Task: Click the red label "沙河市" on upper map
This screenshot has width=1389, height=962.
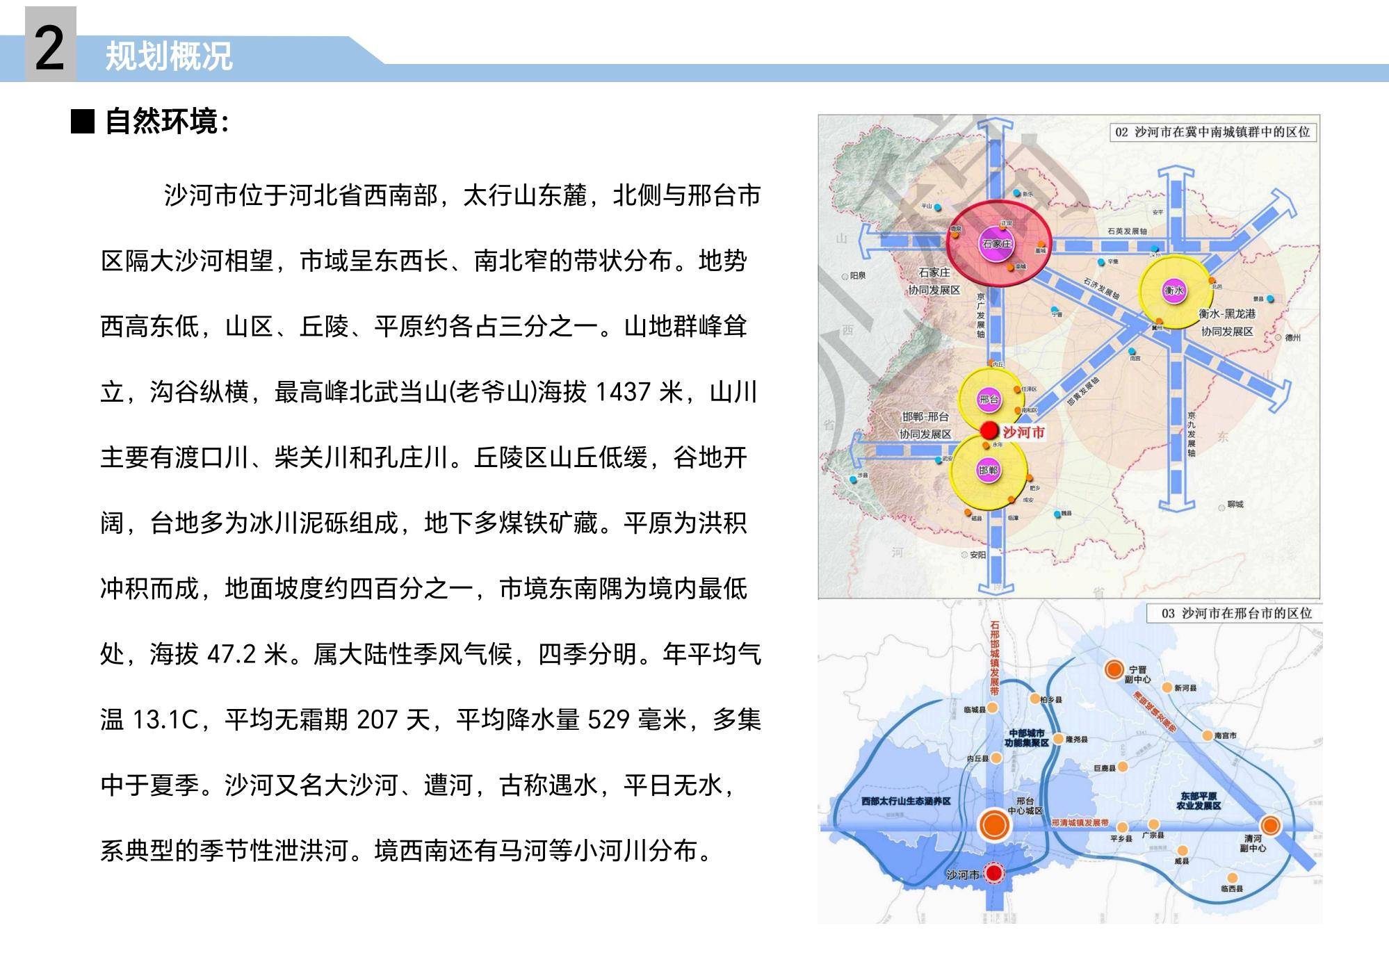Action: point(1023,432)
